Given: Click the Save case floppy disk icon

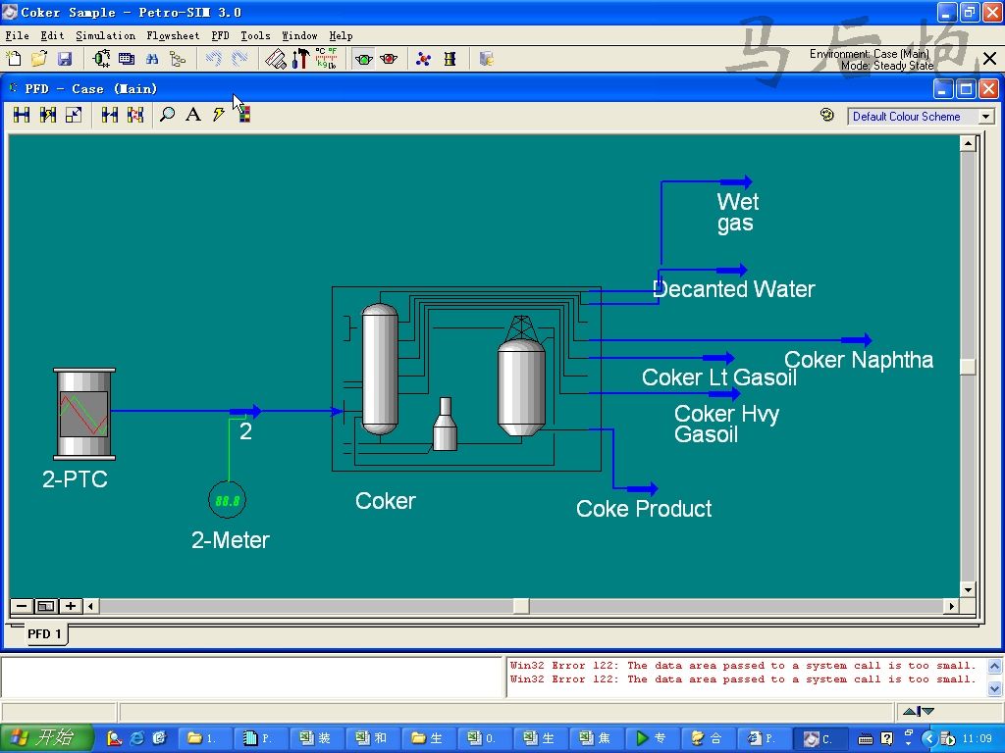Looking at the screenshot, I should coord(65,59).
